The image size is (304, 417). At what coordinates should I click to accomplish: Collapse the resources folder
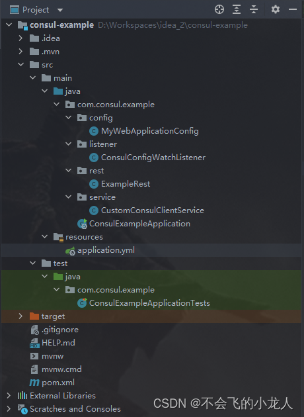44,237
